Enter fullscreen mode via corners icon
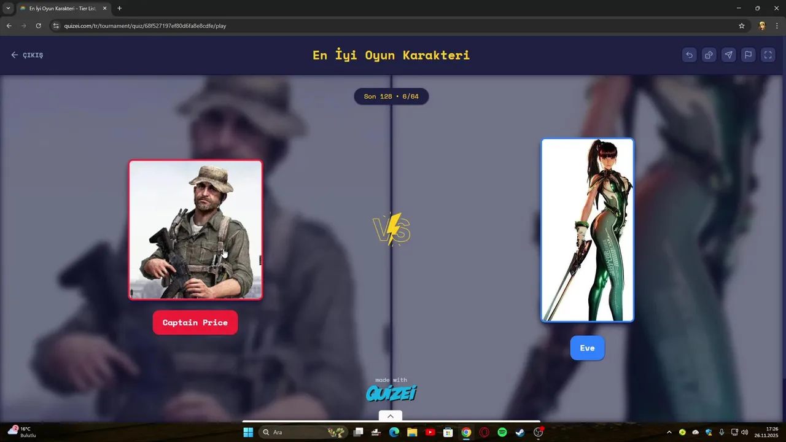This screenshot has height=442, width=786. coord(768,55)
